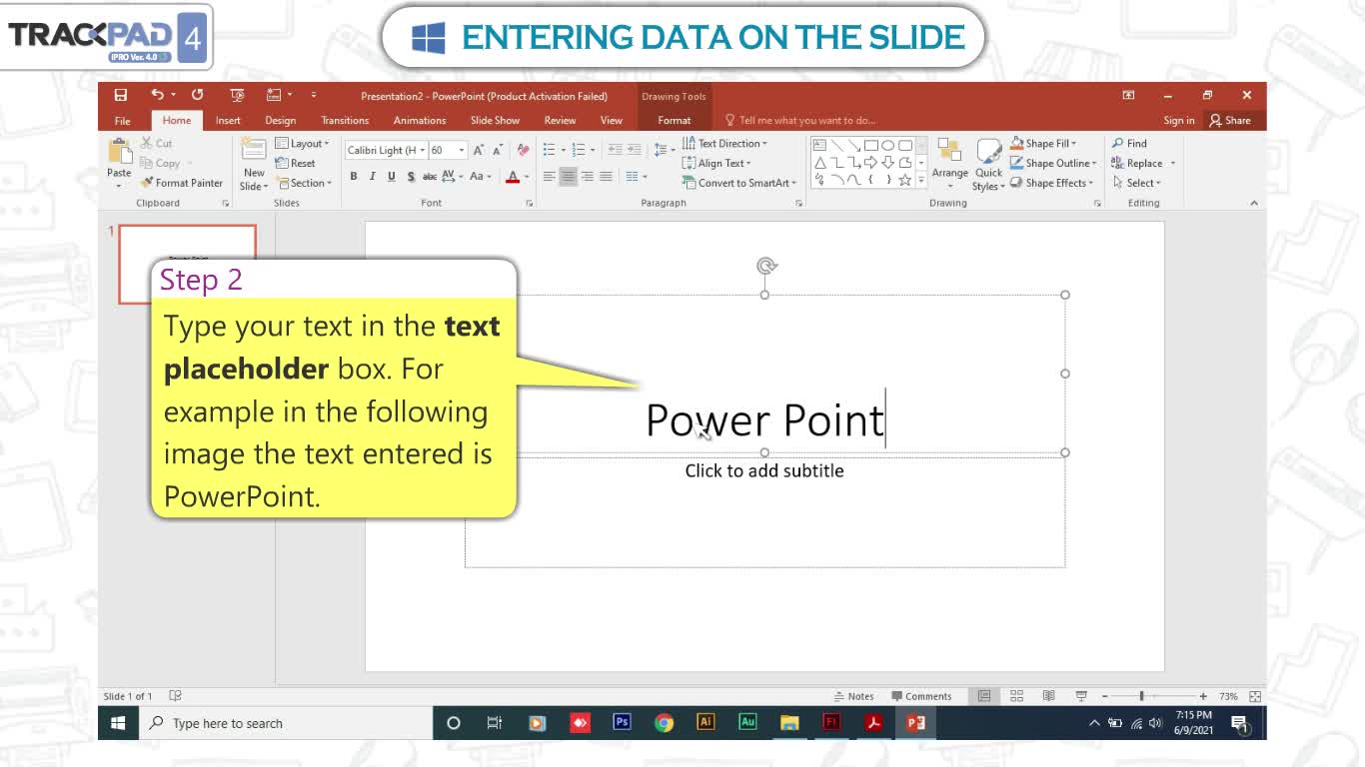Switch to Reading View icon
1365x767 pixels.
coord(1048,696)
